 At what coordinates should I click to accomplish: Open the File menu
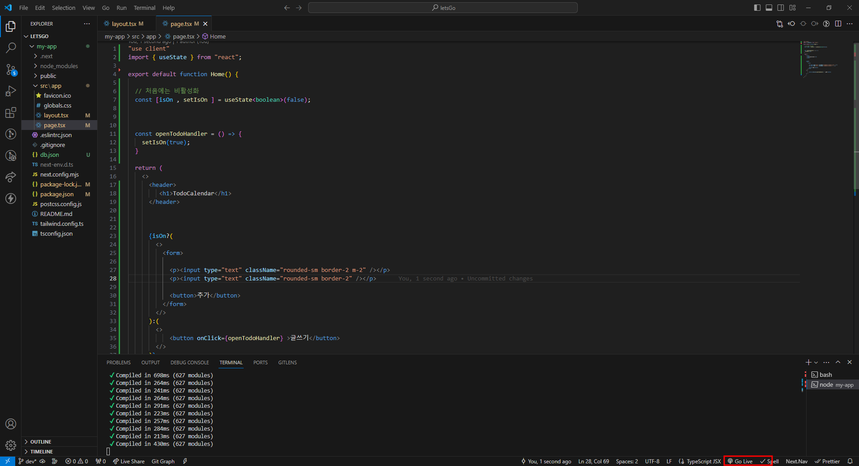pos(24,8)
